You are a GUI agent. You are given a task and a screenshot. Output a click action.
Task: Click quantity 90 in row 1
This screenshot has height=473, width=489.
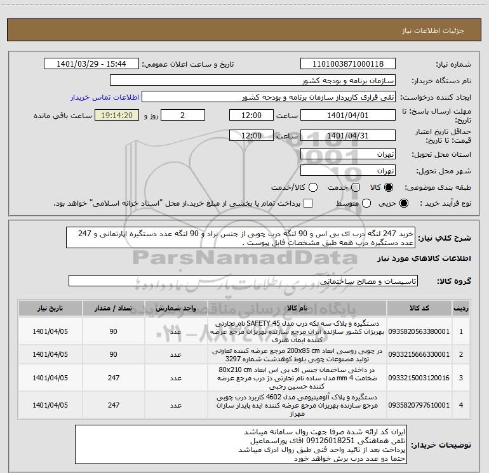[114, 332]
